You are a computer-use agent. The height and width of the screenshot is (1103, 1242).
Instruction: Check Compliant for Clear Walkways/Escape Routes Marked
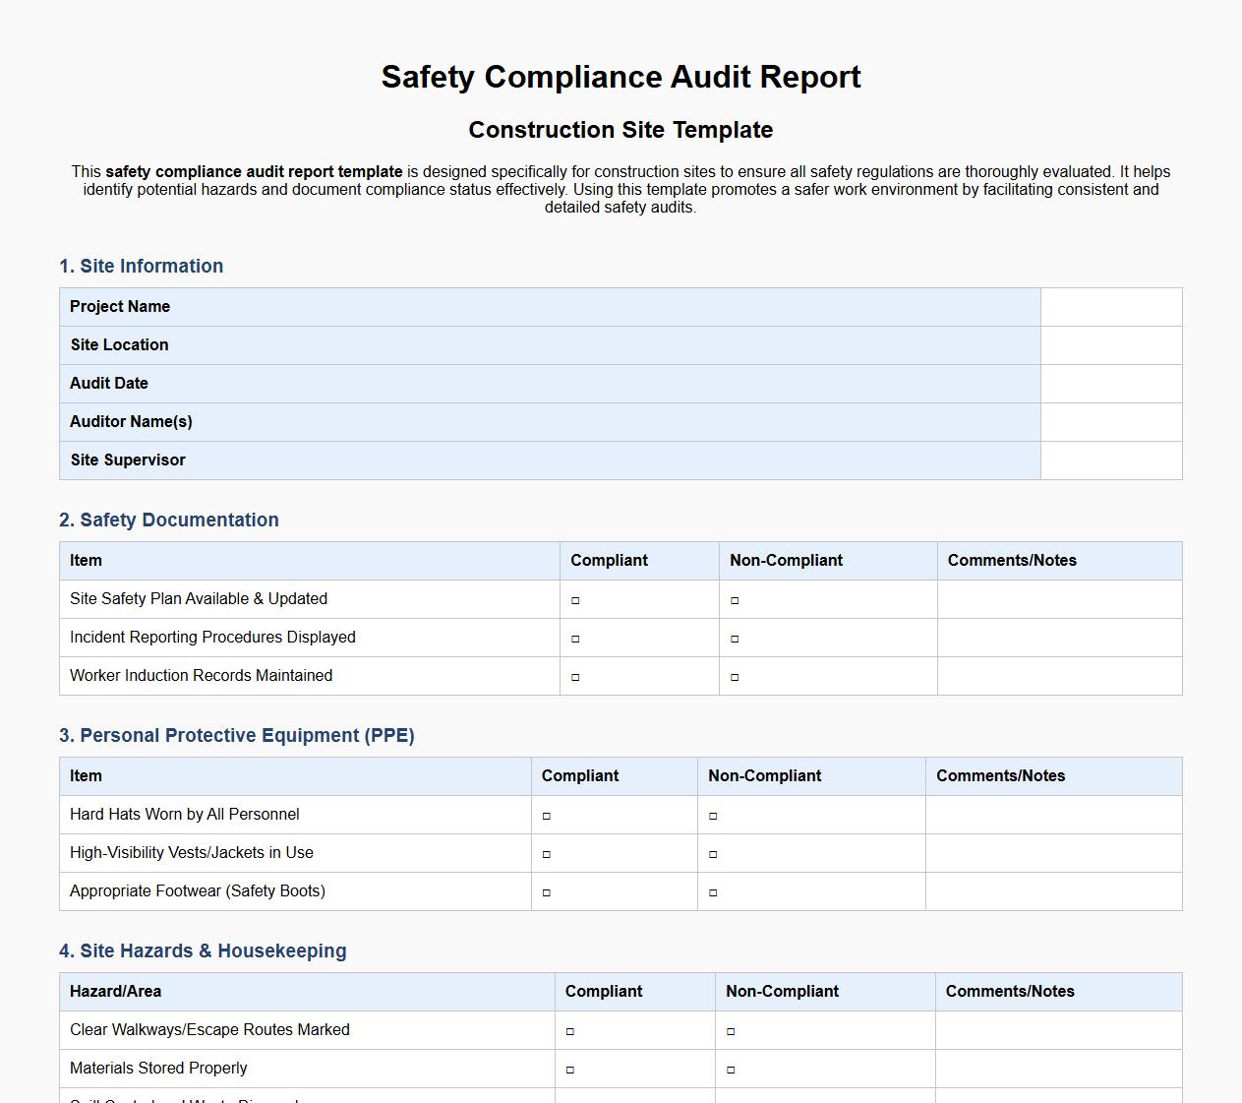[x=568, y=1030]
